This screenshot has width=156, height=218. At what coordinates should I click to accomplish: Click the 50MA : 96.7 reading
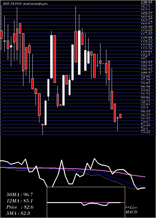(x=20, y=195)
